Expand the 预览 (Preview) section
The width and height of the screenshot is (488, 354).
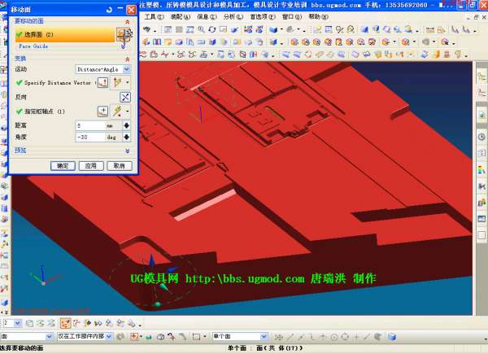pos(127,151)
